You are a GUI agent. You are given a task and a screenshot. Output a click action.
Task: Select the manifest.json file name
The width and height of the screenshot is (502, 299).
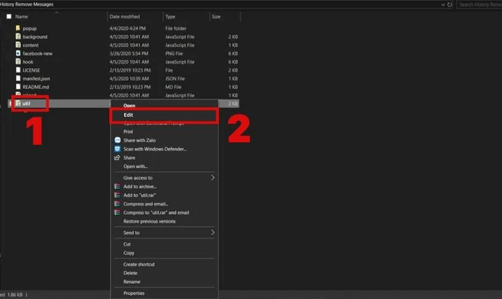coord(36,78)
